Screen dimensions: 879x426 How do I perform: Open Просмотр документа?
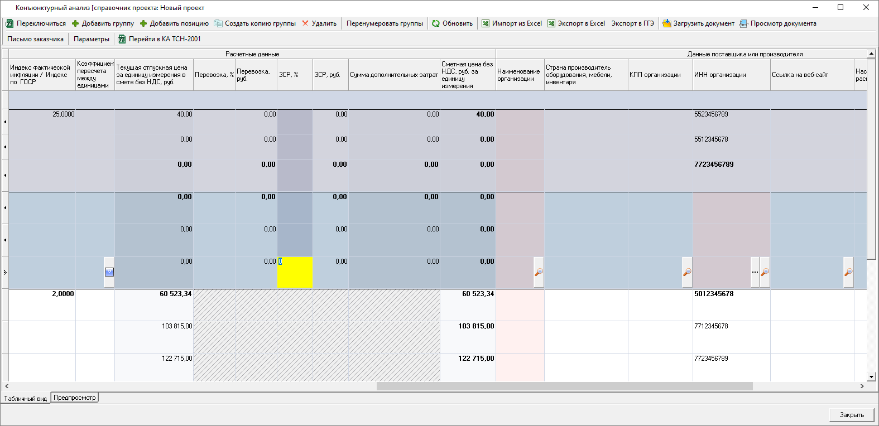pos(778,23)
